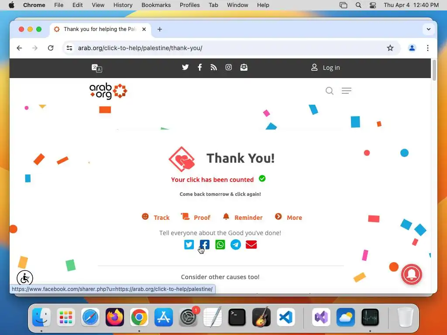The height and width of the screenshot is (335, 447).
Task: Open Terminal from the dock
Action: (237, 317)
